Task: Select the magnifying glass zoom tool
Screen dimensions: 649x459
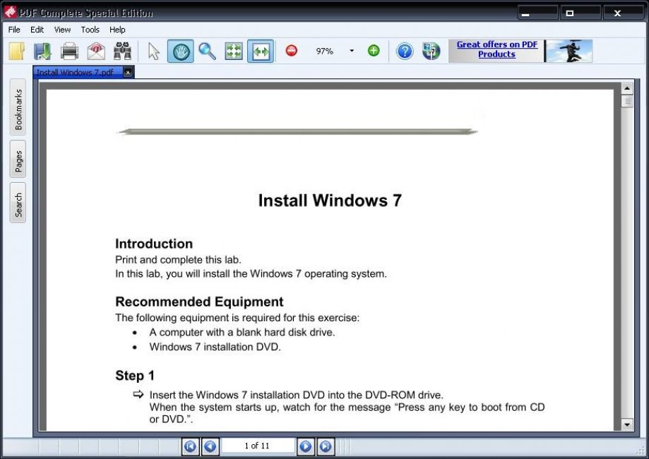Action: 207,52
